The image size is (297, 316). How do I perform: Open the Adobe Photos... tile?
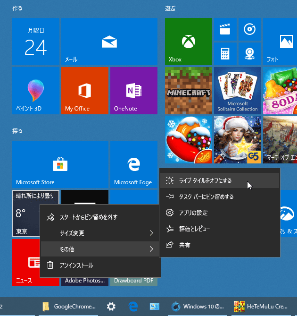pos(85,282)
